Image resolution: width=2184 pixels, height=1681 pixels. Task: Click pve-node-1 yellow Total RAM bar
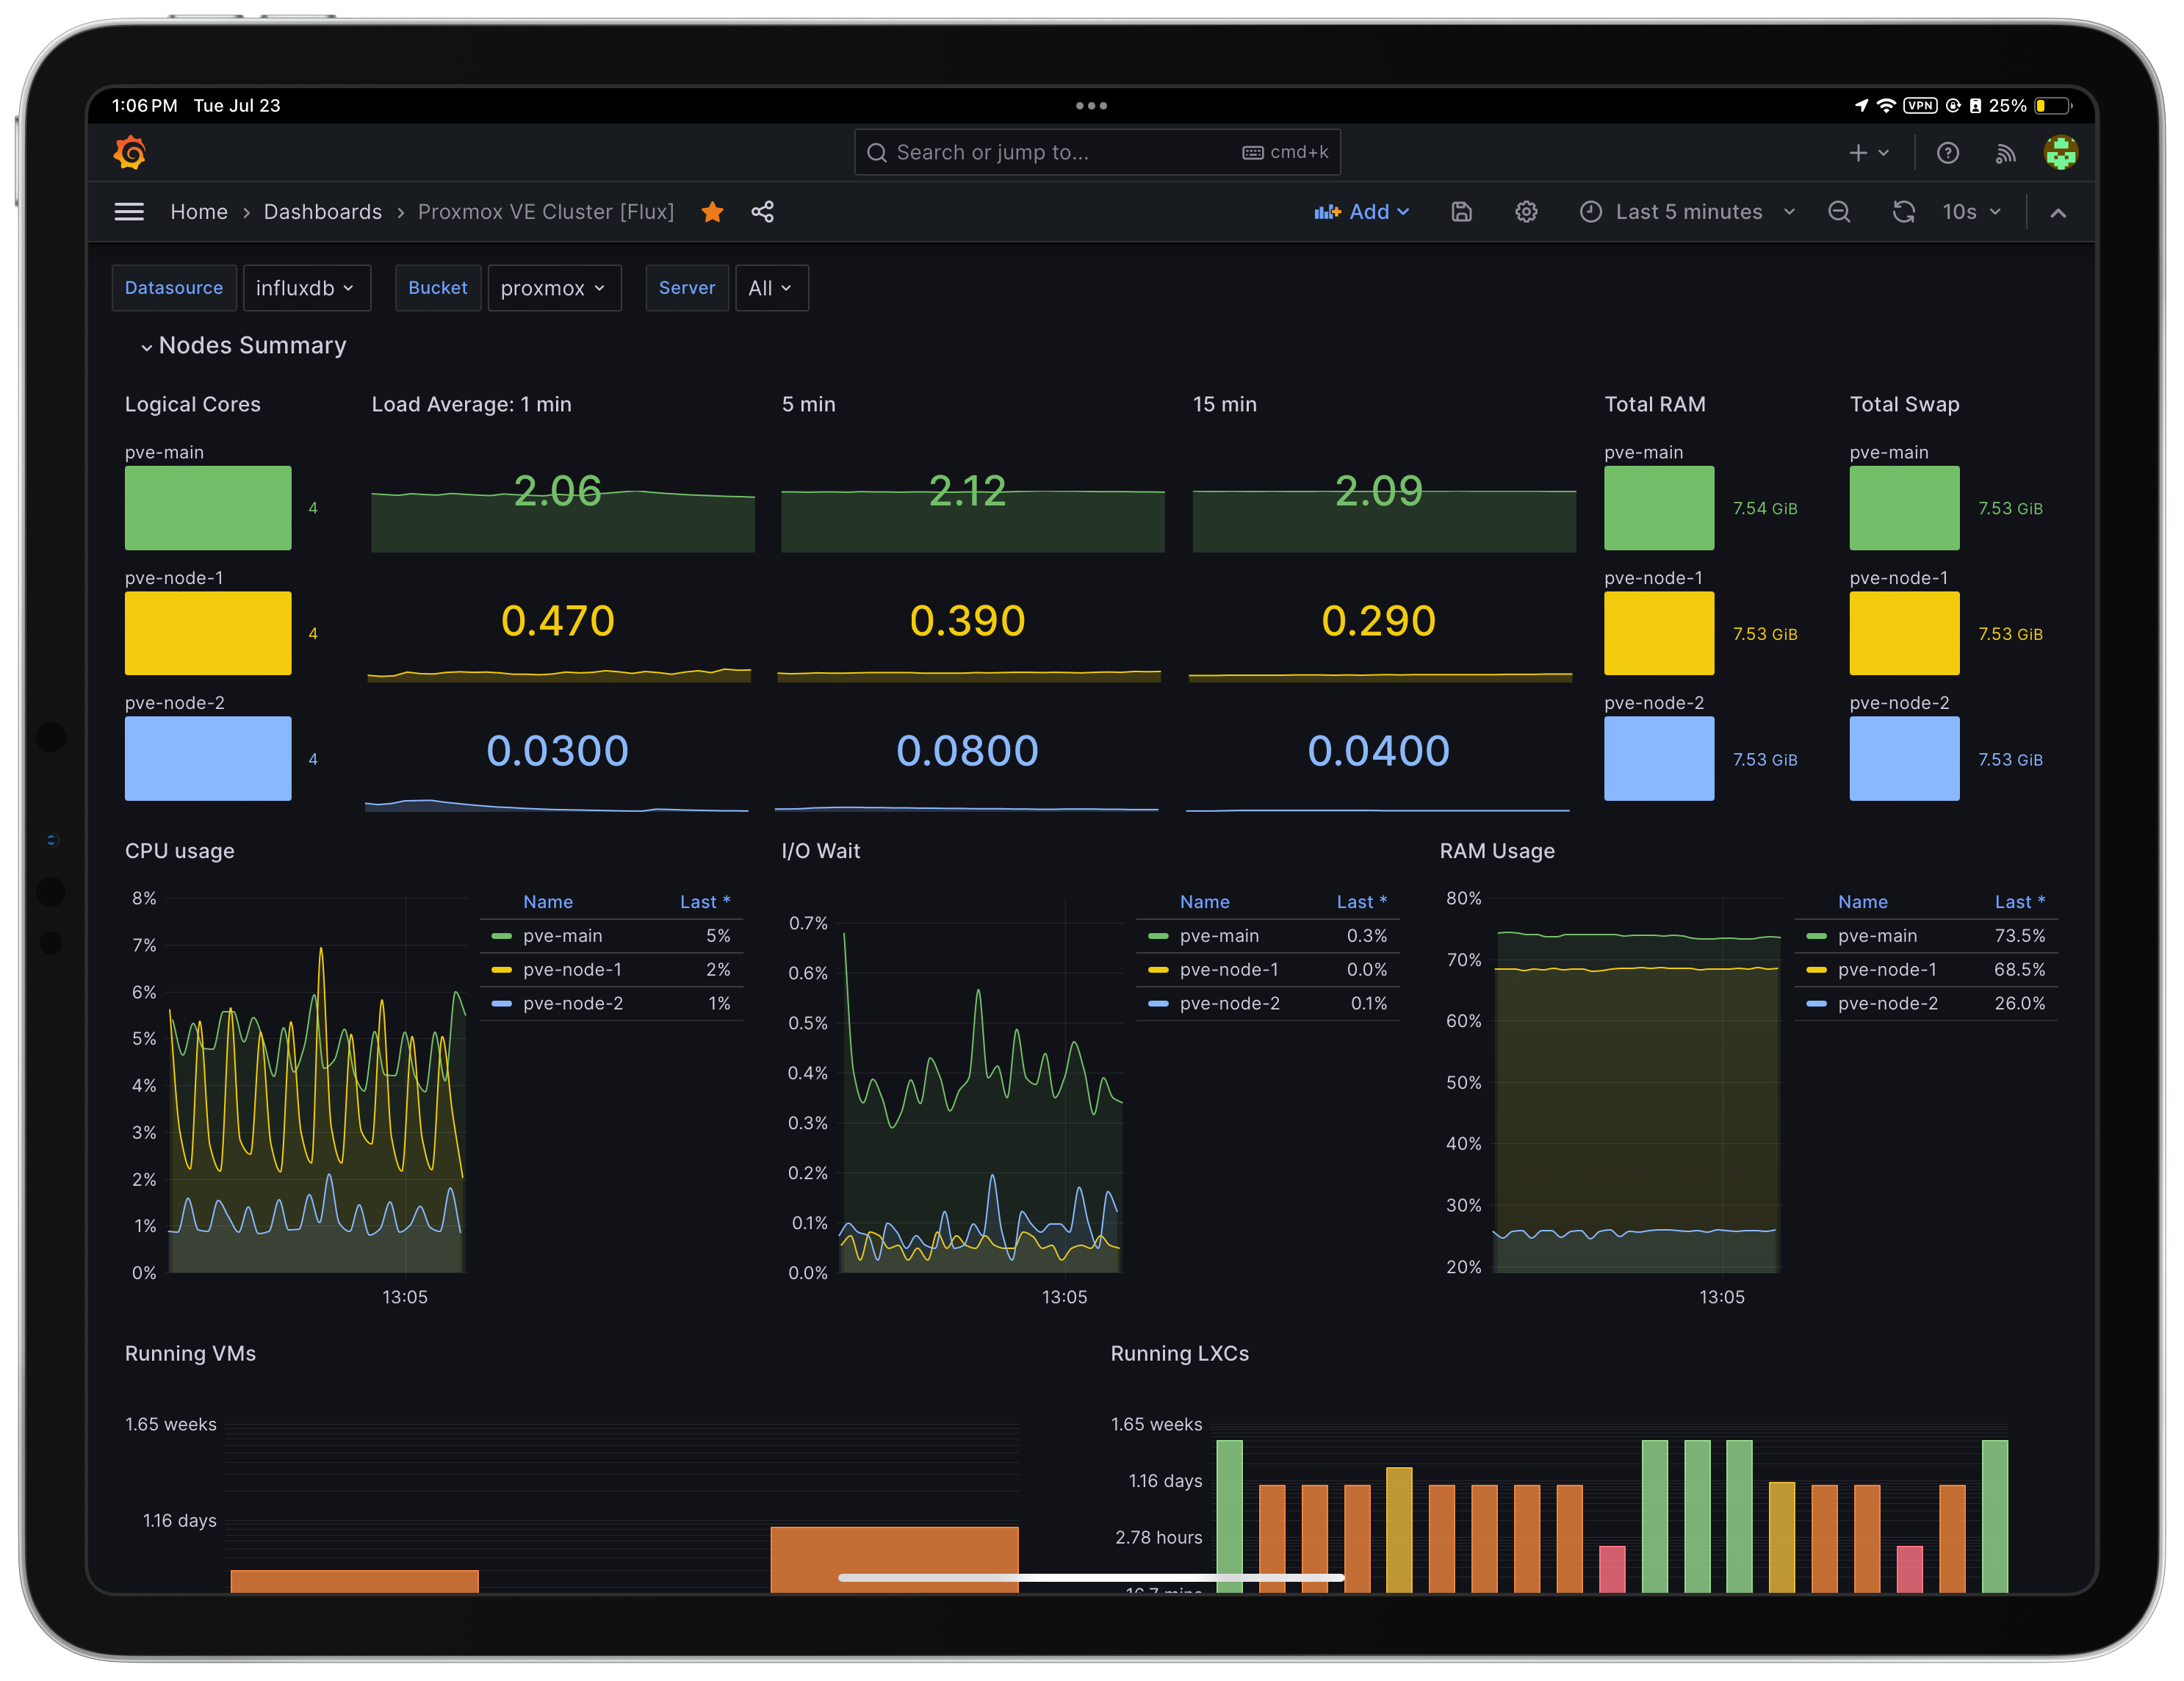[1659, 633]
